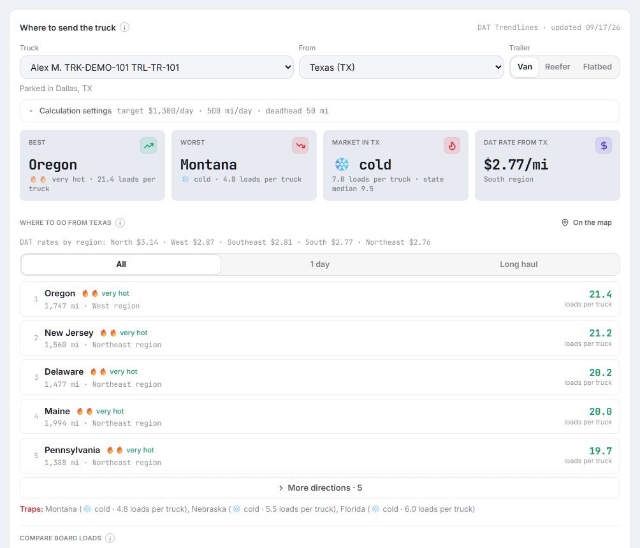Open the From state dropdown showing Texas

click(x=401, y=68)
